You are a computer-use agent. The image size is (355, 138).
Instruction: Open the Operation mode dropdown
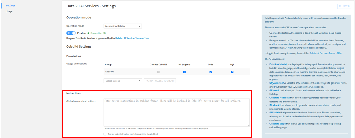(x=122, y=26)
